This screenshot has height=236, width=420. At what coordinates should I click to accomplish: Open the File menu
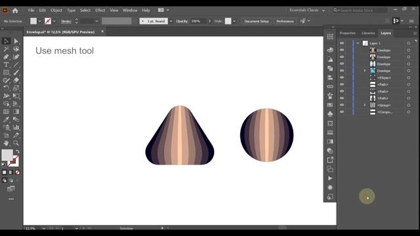click(31, 10)
